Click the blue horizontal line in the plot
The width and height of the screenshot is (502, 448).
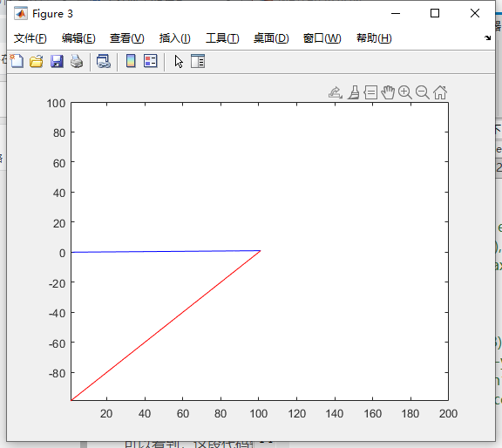point(166,251)
